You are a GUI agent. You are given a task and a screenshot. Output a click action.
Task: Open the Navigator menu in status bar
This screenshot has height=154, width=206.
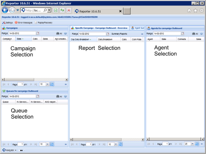9,150
